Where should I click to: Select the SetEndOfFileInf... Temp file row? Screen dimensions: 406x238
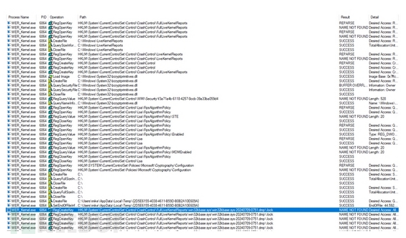[x=202, y=206]
